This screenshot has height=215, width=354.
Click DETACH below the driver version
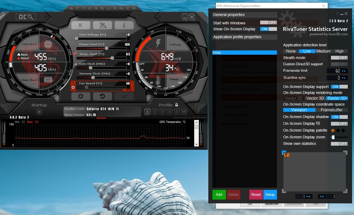101,118
